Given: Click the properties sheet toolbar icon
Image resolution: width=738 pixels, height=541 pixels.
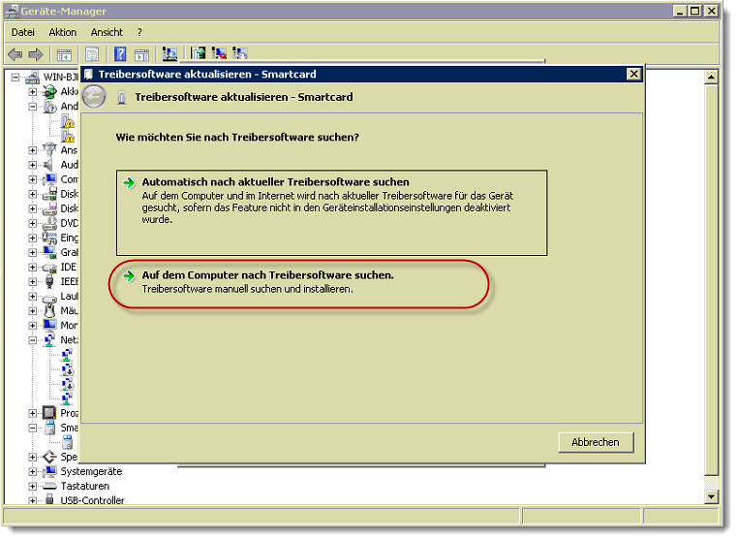Looking at the screenshot, I should (x=93, y=54).
